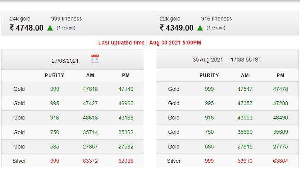Select the 27/08/2021 date field
This screenshot has height=169, width=300.
click(x=65, y=61)
